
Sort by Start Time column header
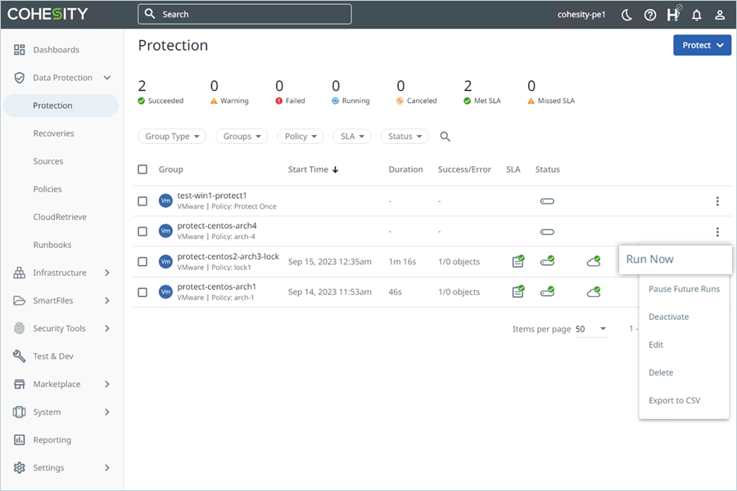(313, 169)
